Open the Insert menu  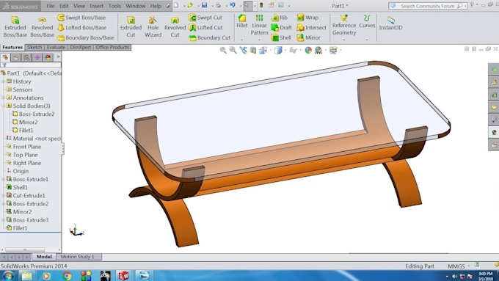[96, 6]
